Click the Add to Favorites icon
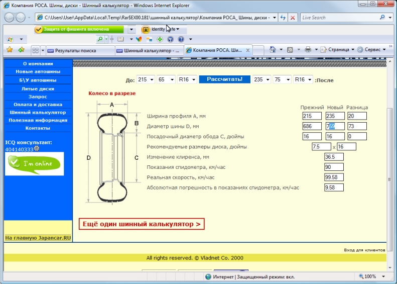 (21, 50)
